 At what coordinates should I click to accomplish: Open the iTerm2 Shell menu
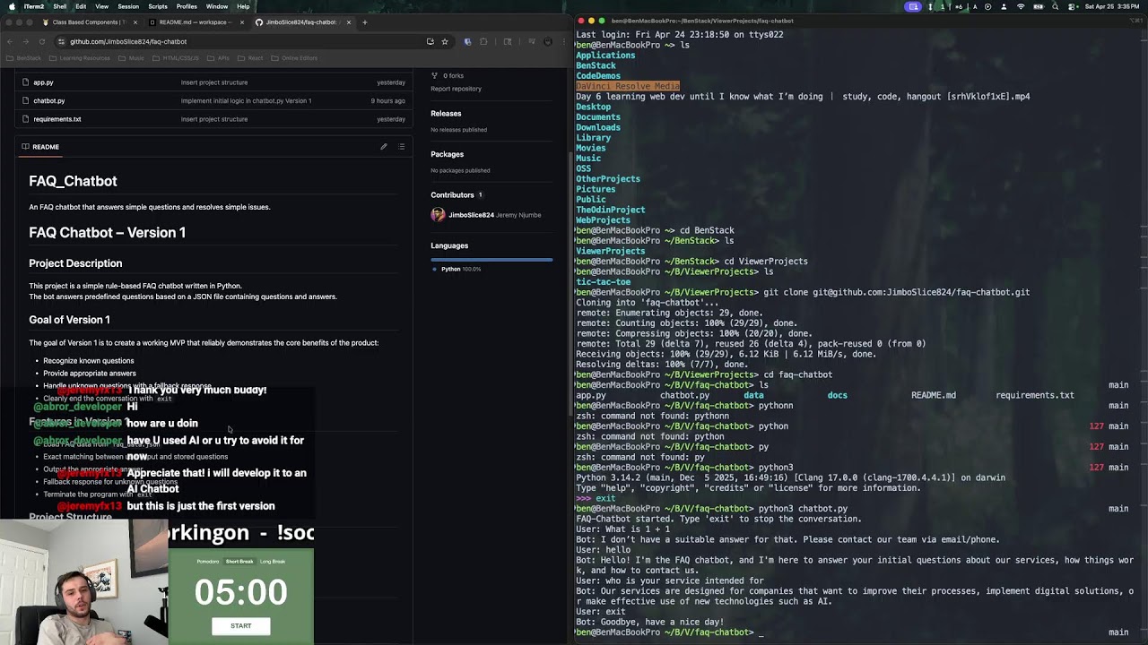coord(59,6)
